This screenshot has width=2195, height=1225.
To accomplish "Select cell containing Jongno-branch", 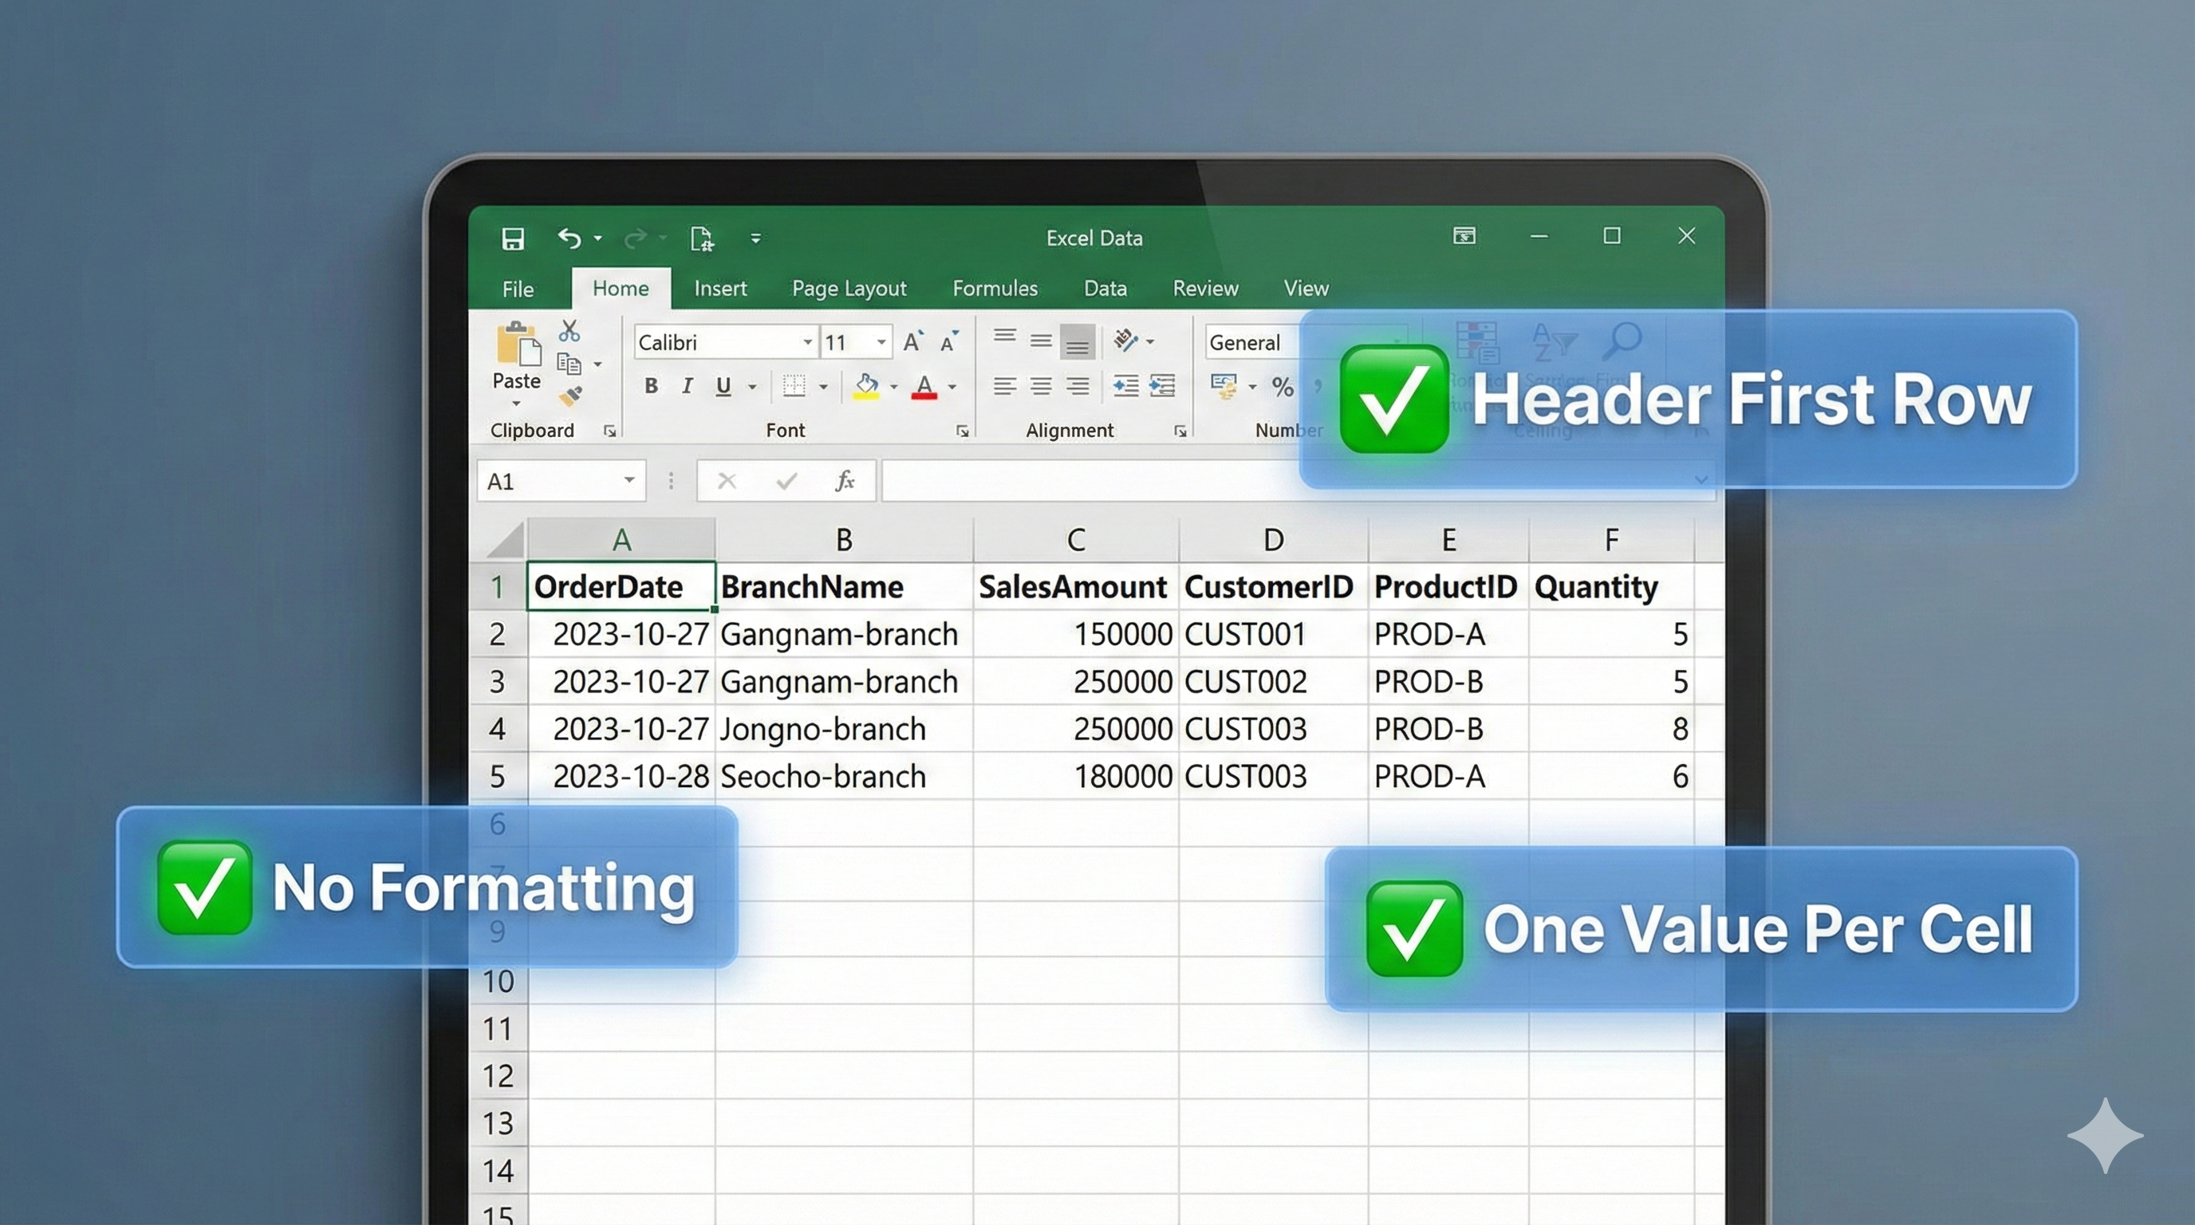I will coord(822,729).
